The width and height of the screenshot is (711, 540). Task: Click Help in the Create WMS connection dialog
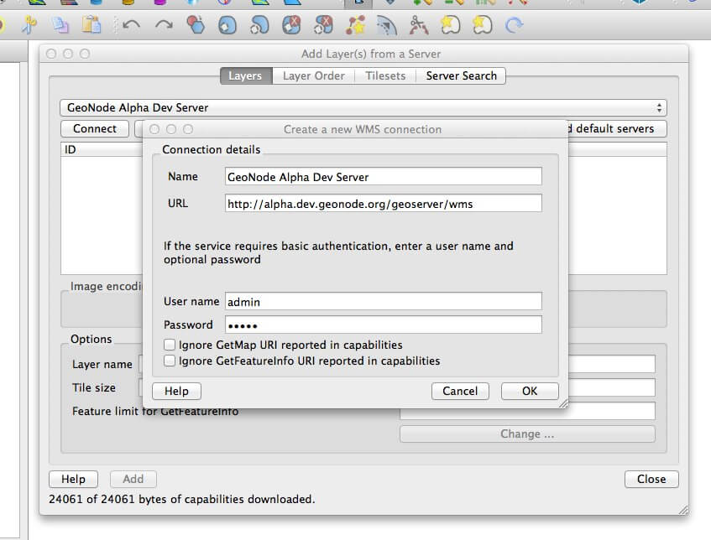coord(176,391)
